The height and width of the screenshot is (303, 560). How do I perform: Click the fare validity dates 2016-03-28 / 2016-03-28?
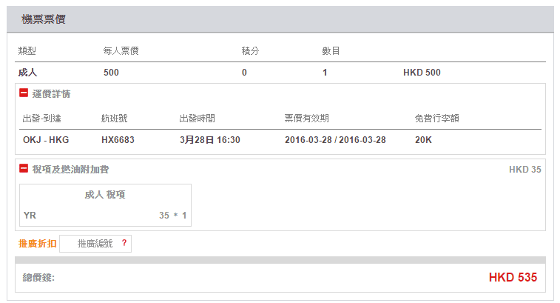click(x=335, y=139)
